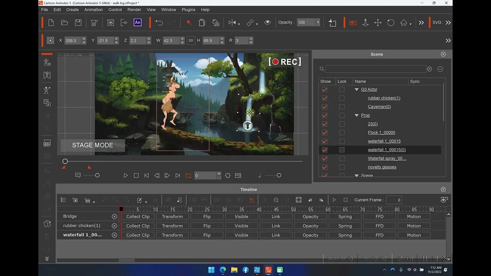The image size is (491, 276).
Task: Toggle Lock checkbox for 23(0)
Action: pyautogui.click(x=342, y=124)
